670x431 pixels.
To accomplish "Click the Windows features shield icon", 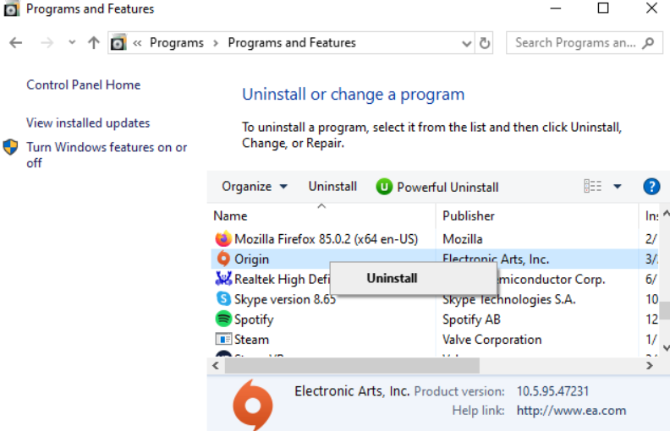I will [10, 147].
